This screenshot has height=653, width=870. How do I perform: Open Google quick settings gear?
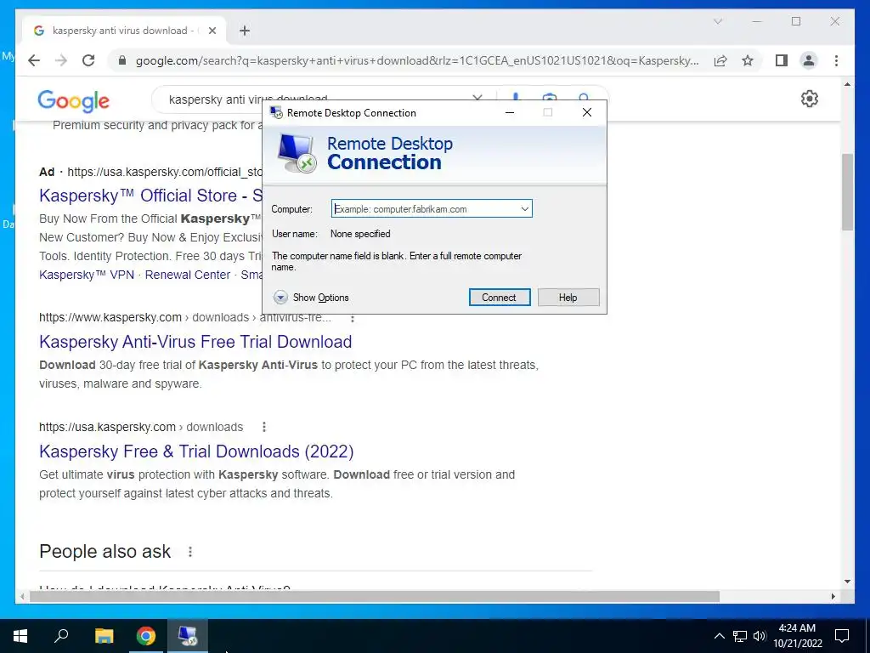pos(810,99)
